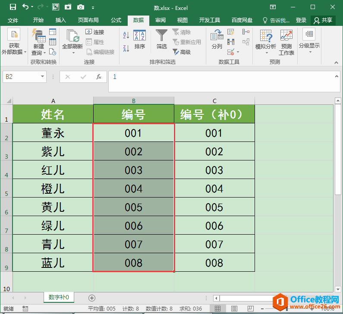Collapse the ribbon with the arrow
This screenshot has height=314, width=343.
tap(336, 63)
